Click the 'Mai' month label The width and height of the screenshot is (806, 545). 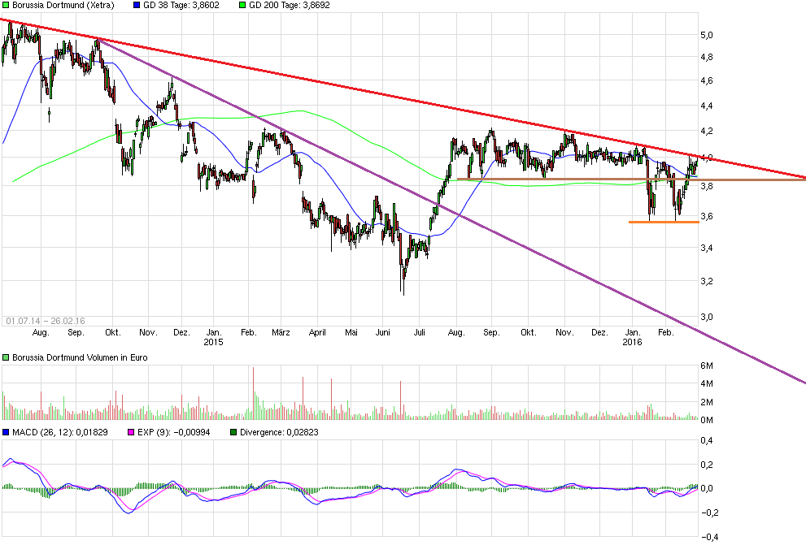point(351,332)
